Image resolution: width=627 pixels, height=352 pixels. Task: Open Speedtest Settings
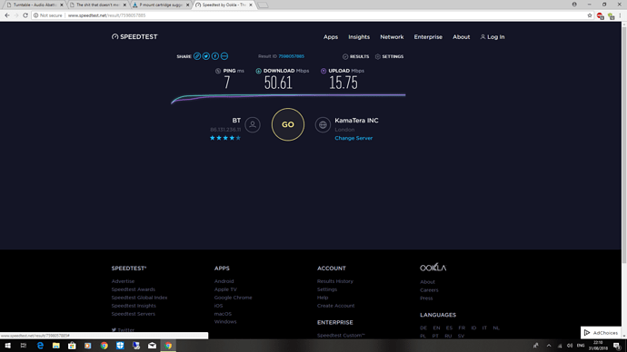pyautogui.click(x=389, y=56)
